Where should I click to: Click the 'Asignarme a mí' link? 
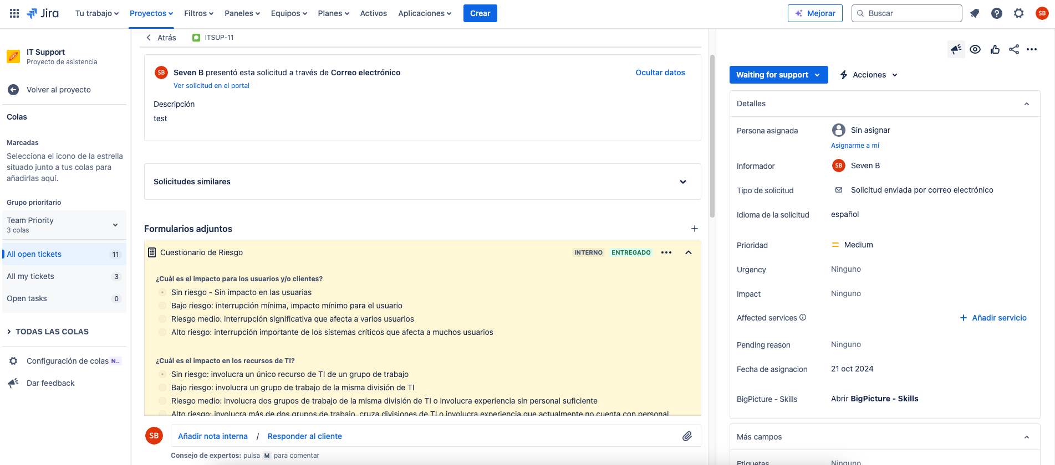coord(855,146)
